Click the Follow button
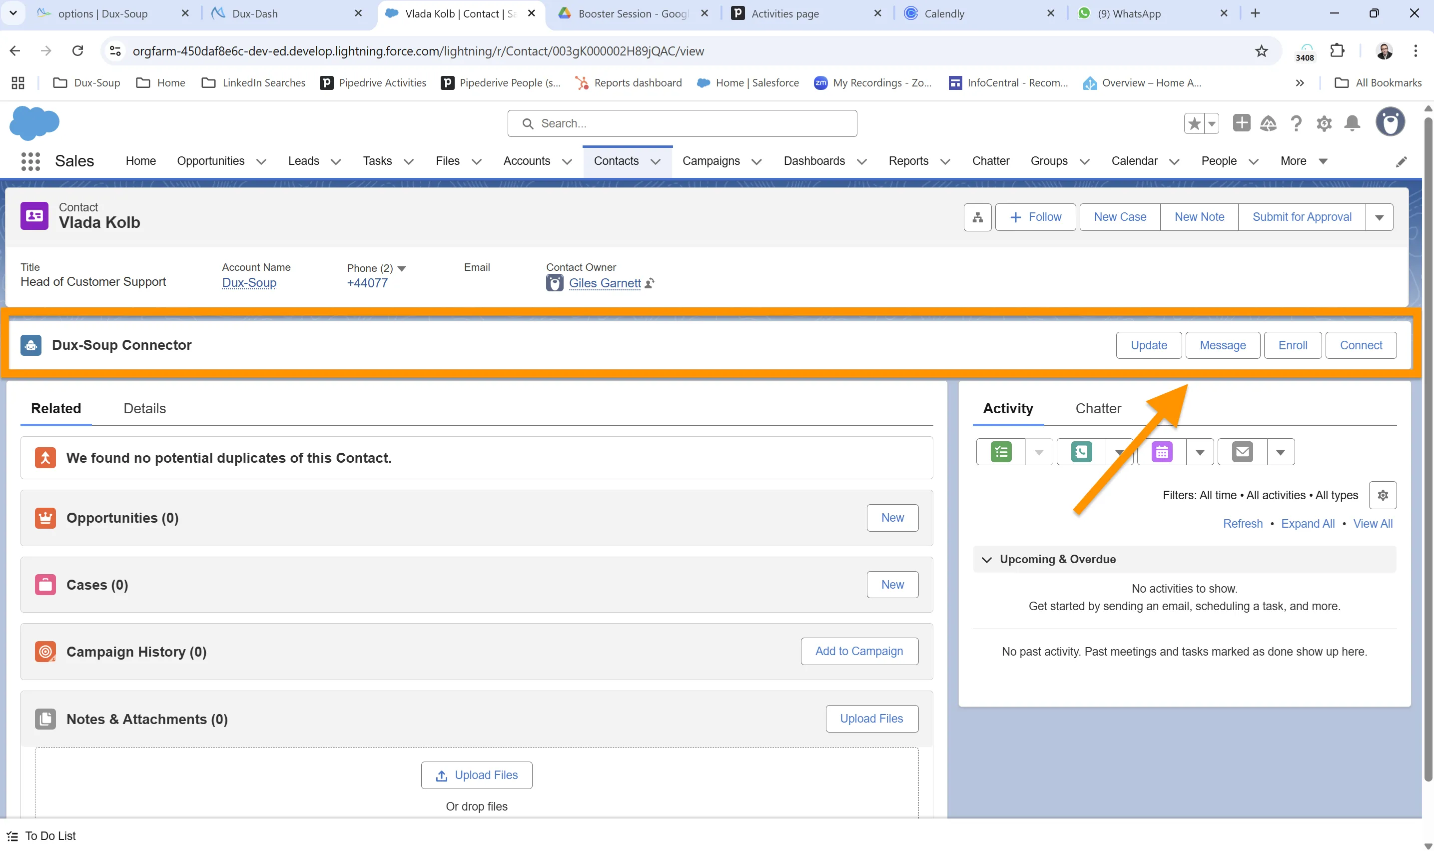 [1035, 217]
